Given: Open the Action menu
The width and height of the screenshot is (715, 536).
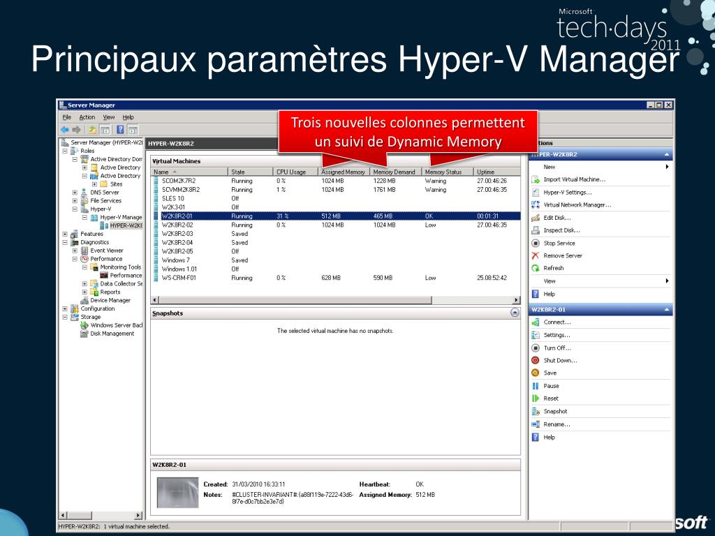Looking at the screenshot, I should [x=87, y=117].
